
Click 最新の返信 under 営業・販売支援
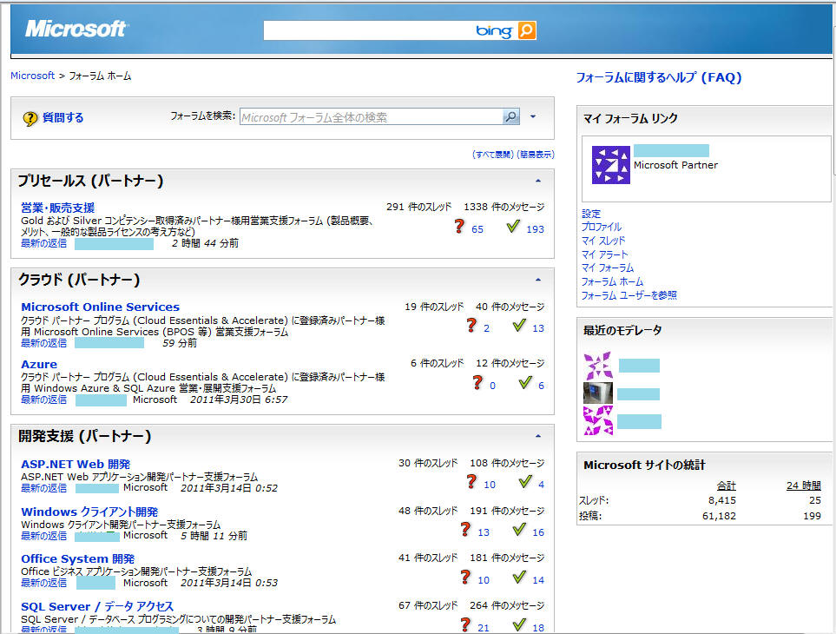[43, 244]
